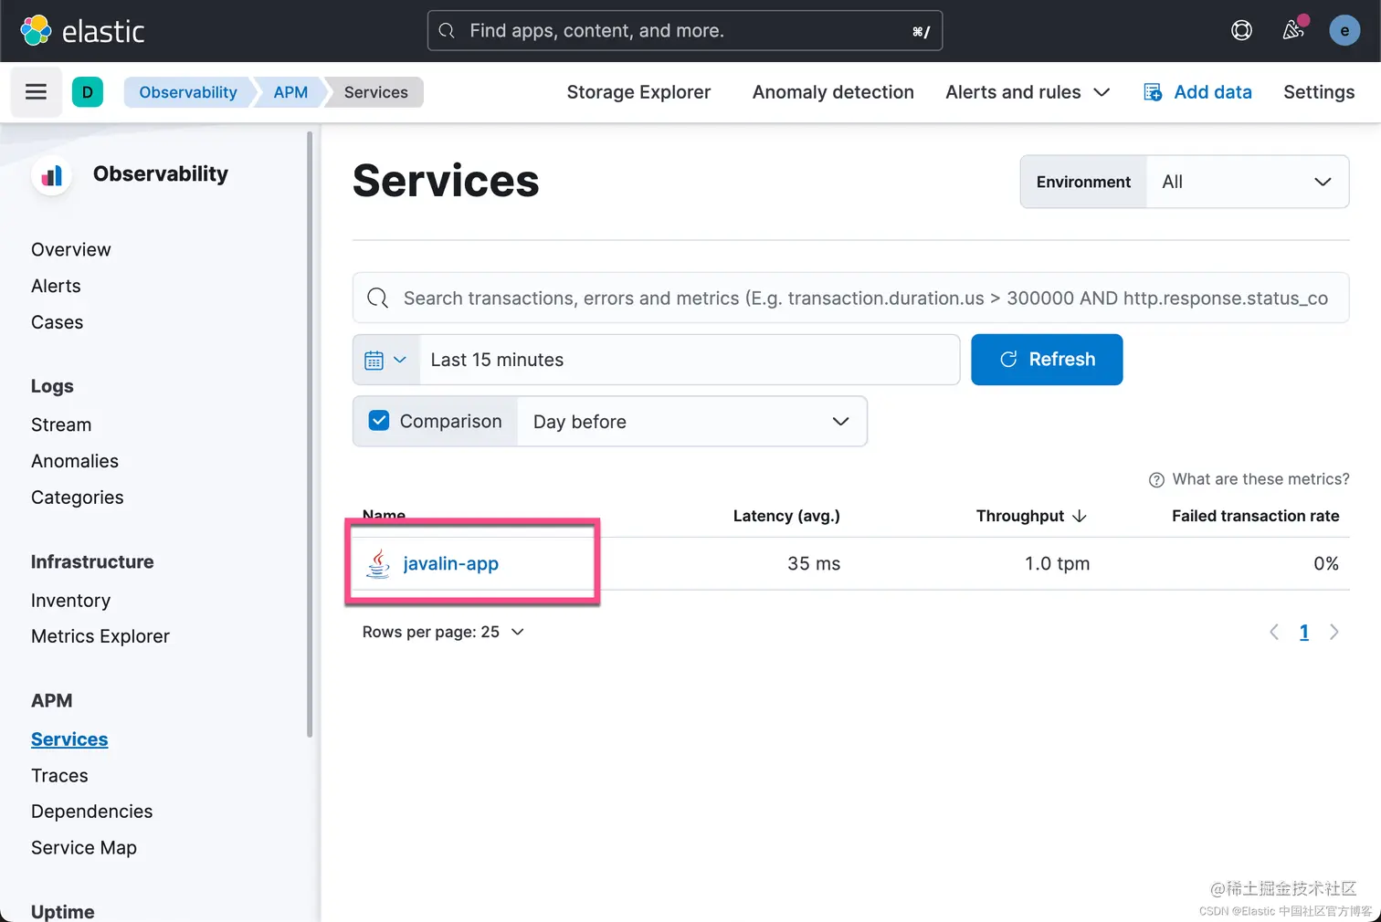This screenshot has height=922, width=1381.
Task: Open Logs Stream in the sidebar
Action: point(61,424)
